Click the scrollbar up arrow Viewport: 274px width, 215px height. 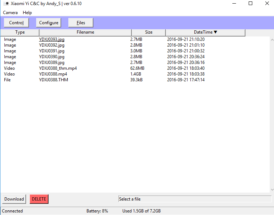tap(272, 40)
